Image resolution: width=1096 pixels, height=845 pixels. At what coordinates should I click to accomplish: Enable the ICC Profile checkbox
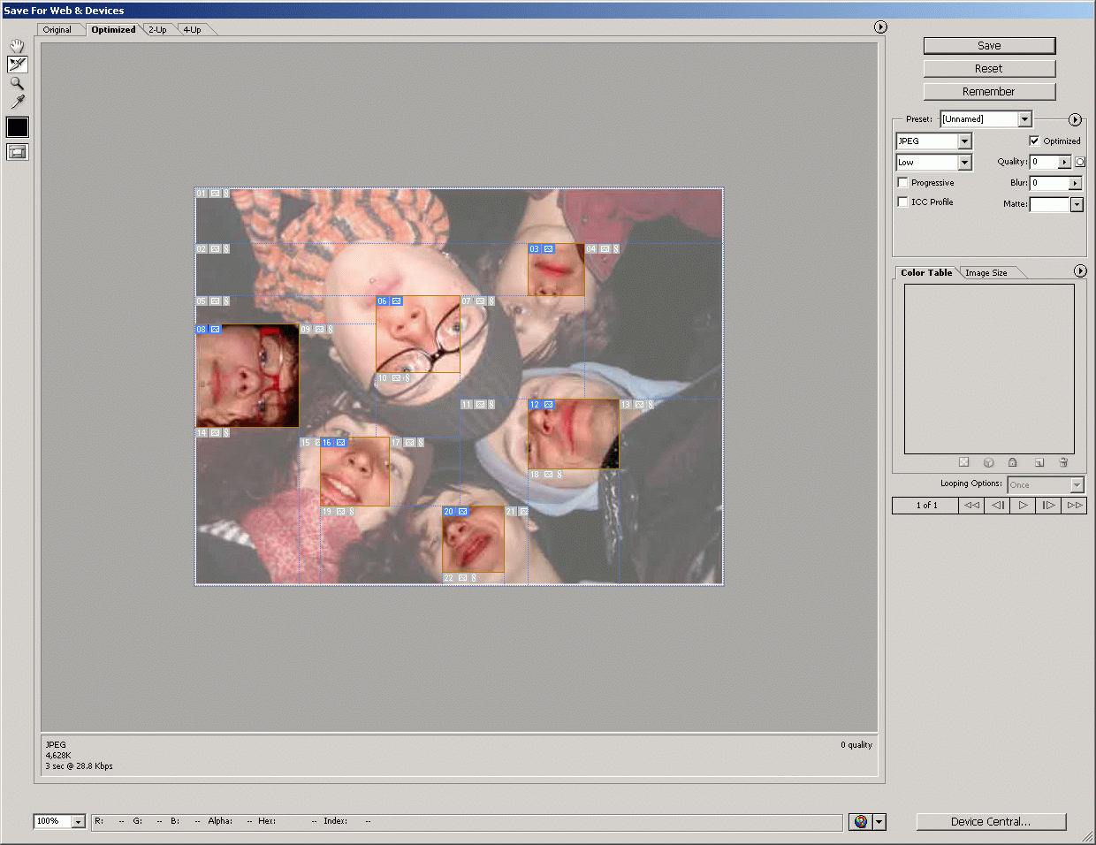(x=902, y=202)
